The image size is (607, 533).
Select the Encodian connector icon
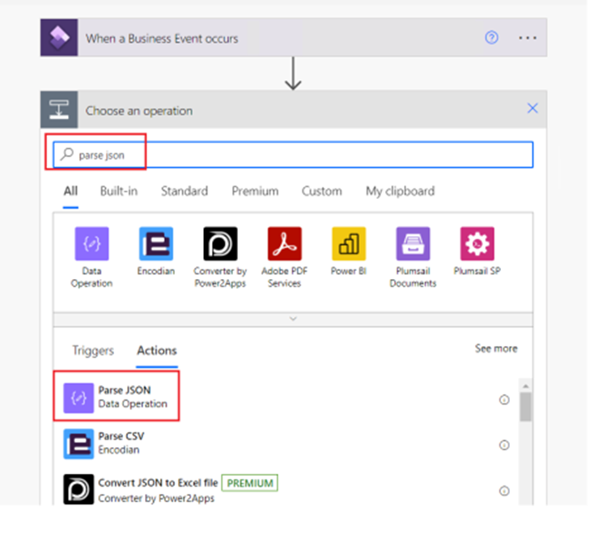tap(156, 243)
